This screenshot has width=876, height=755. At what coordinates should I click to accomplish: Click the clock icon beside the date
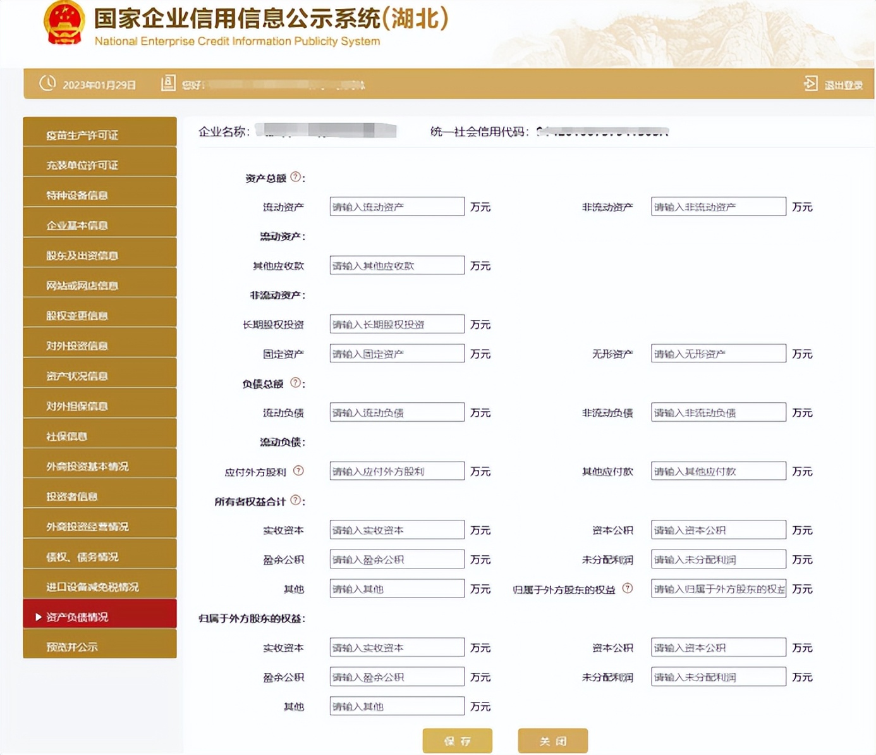47,83
